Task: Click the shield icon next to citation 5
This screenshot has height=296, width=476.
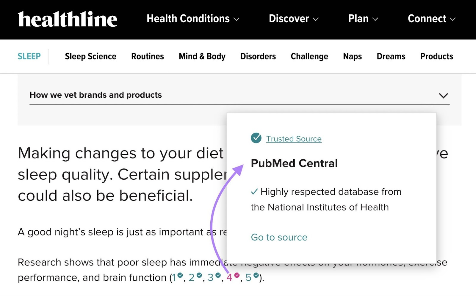Action: [256, 276]
